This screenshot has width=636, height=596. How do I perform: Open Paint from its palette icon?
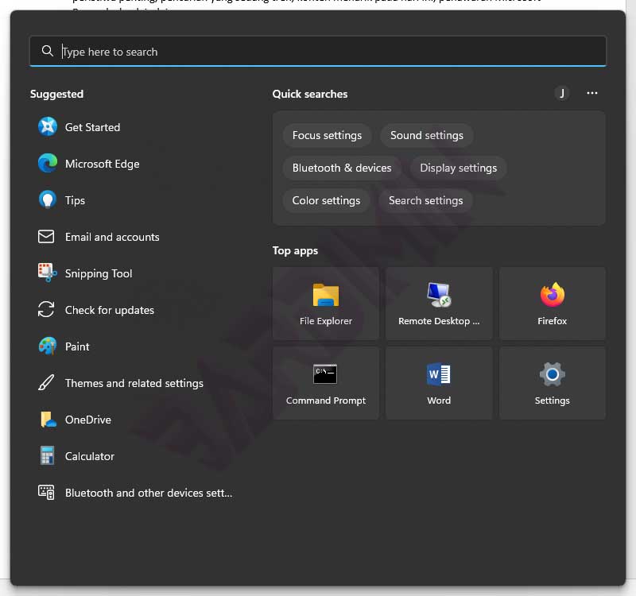(x=48, y=346)
